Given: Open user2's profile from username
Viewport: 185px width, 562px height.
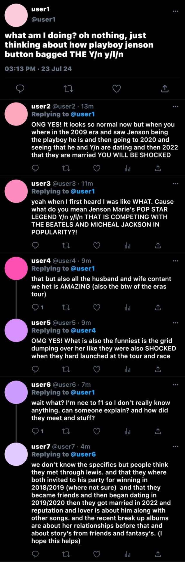Looking at the screenshot, I should pos(41,106).
